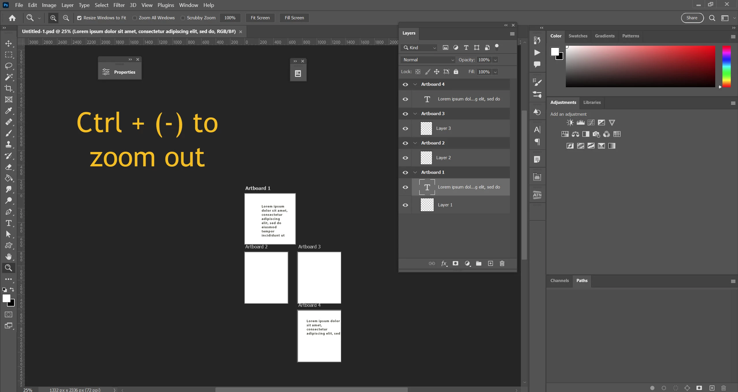The width and height of the screenshot is (738, 392).
Task: Click the Fit Screen button
Action: [x=260, y=18]
